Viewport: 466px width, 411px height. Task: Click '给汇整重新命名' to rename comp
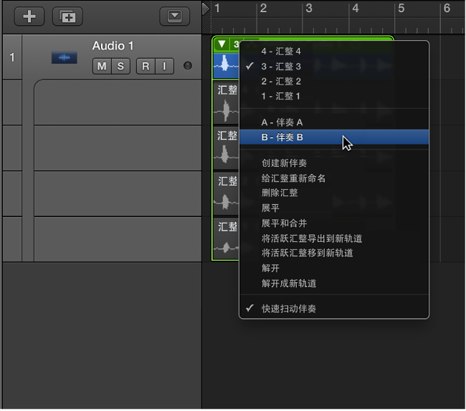[293, 178]
